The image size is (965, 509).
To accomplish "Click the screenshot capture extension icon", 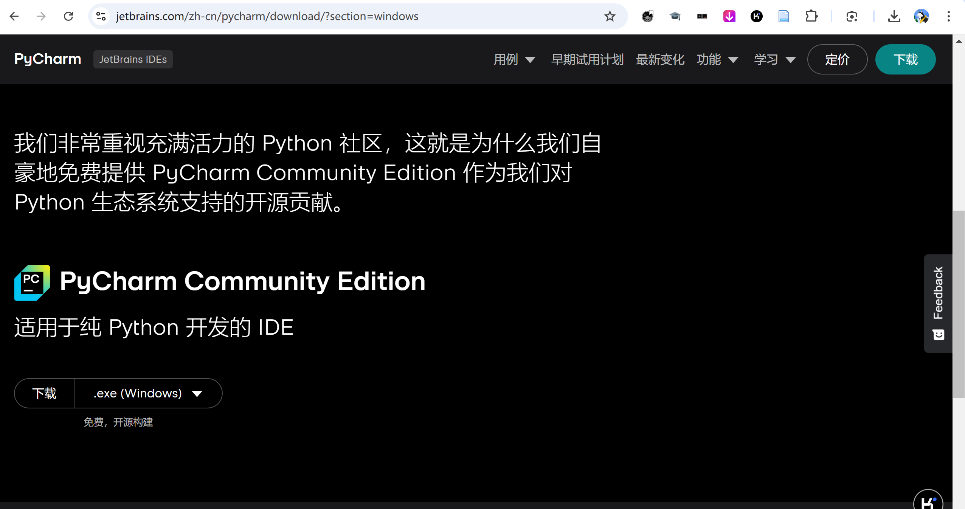I will (852, 16).
